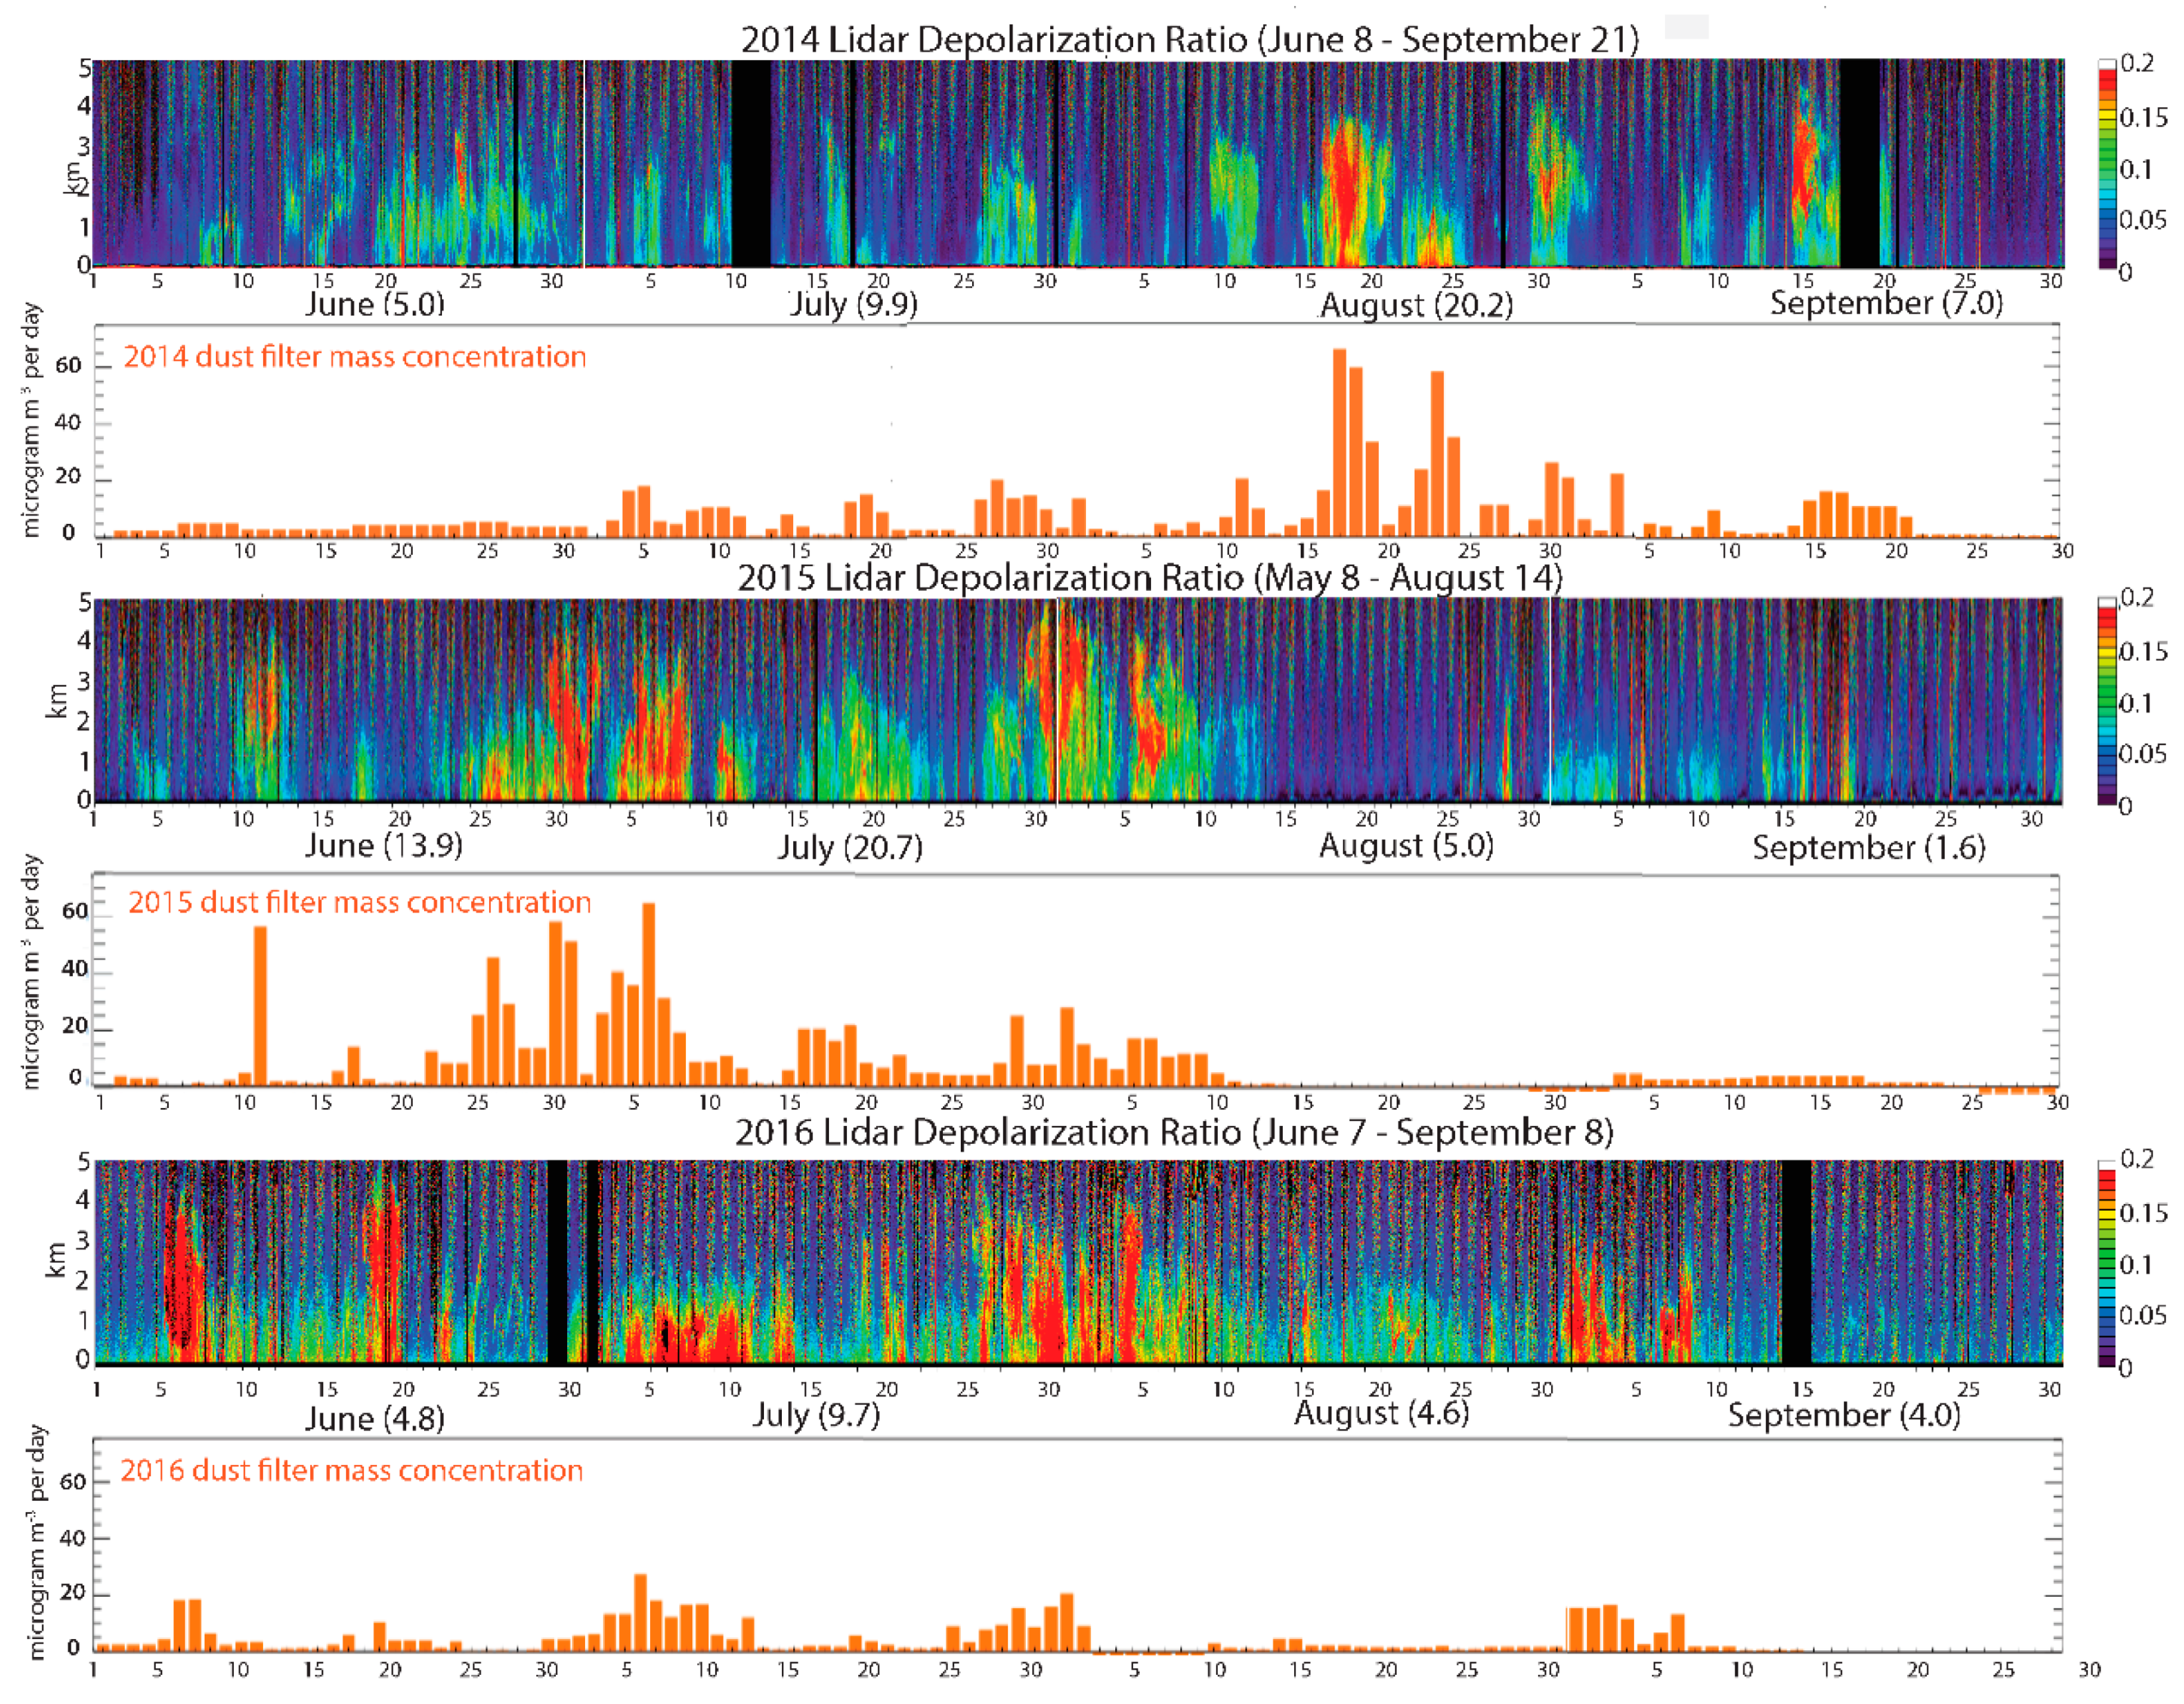Click the black data gap in July 2014 lidar
Image resolution: width=2184 pixels, height=1704 pixels.
tap(751, 162)
